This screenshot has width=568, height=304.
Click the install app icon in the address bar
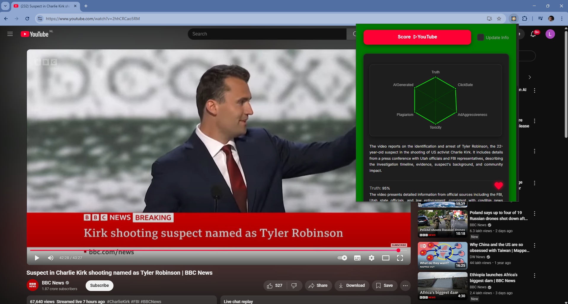[489, 19]
